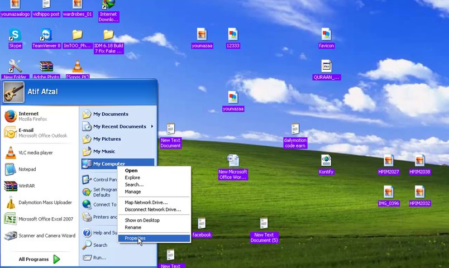449x268 pixels.
Task: Click the Atif Afzal user picture
Action: coord(14,92)
